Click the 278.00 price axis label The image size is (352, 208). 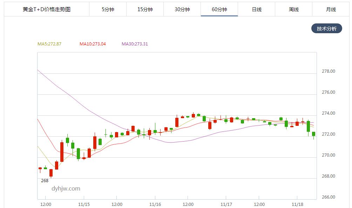tap(329, 71)
